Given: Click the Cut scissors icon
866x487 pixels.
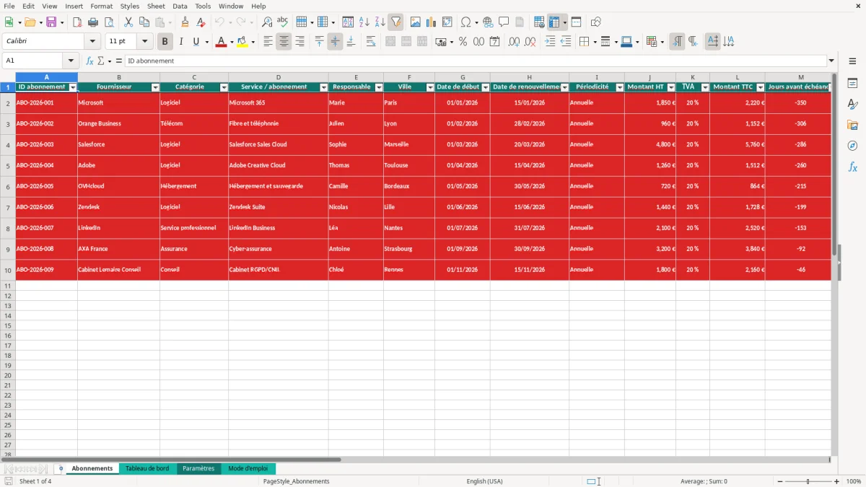Looking at the screenshot, I should point(128,22).
